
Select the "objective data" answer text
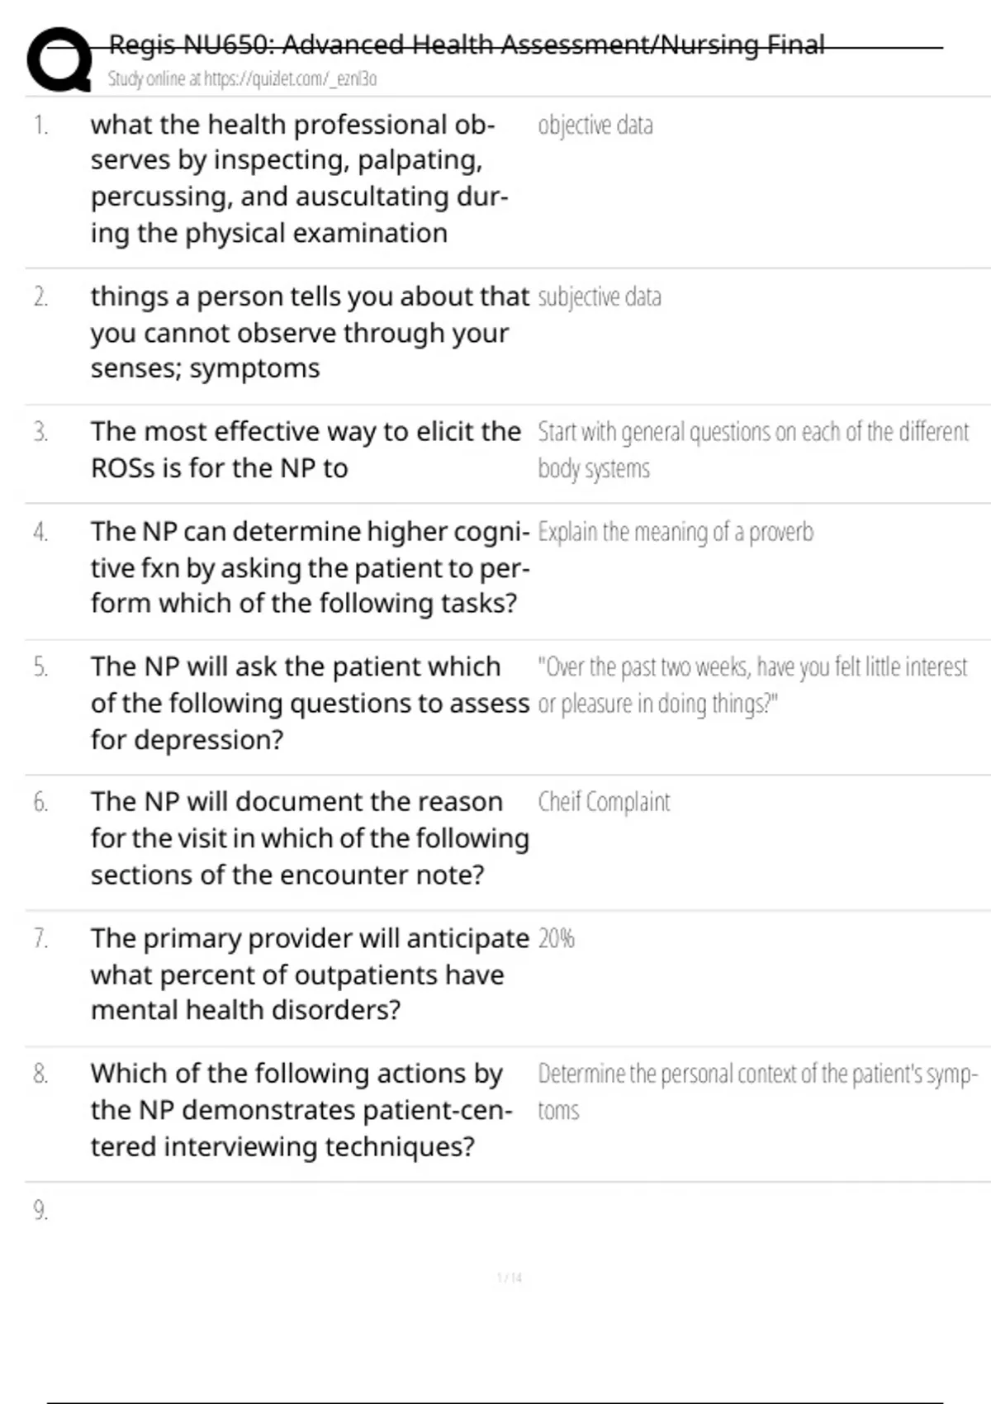click(x=595, y=126)
